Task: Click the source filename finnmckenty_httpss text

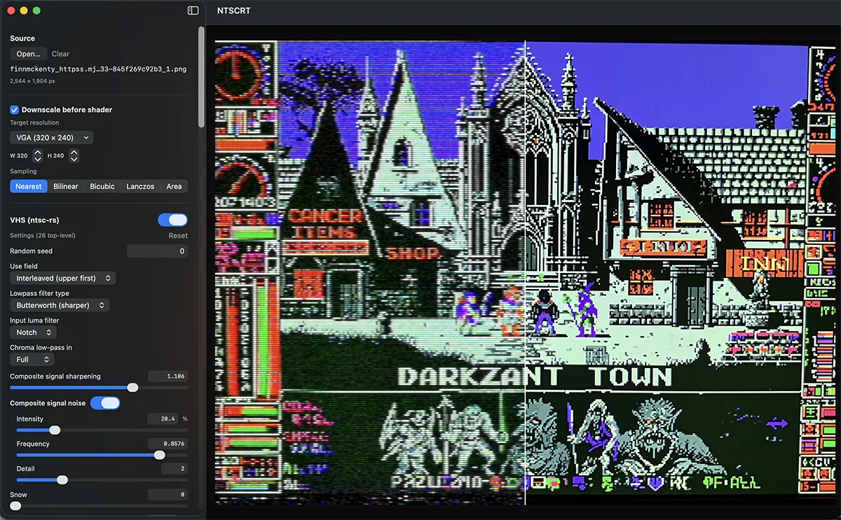Action: 98,69
